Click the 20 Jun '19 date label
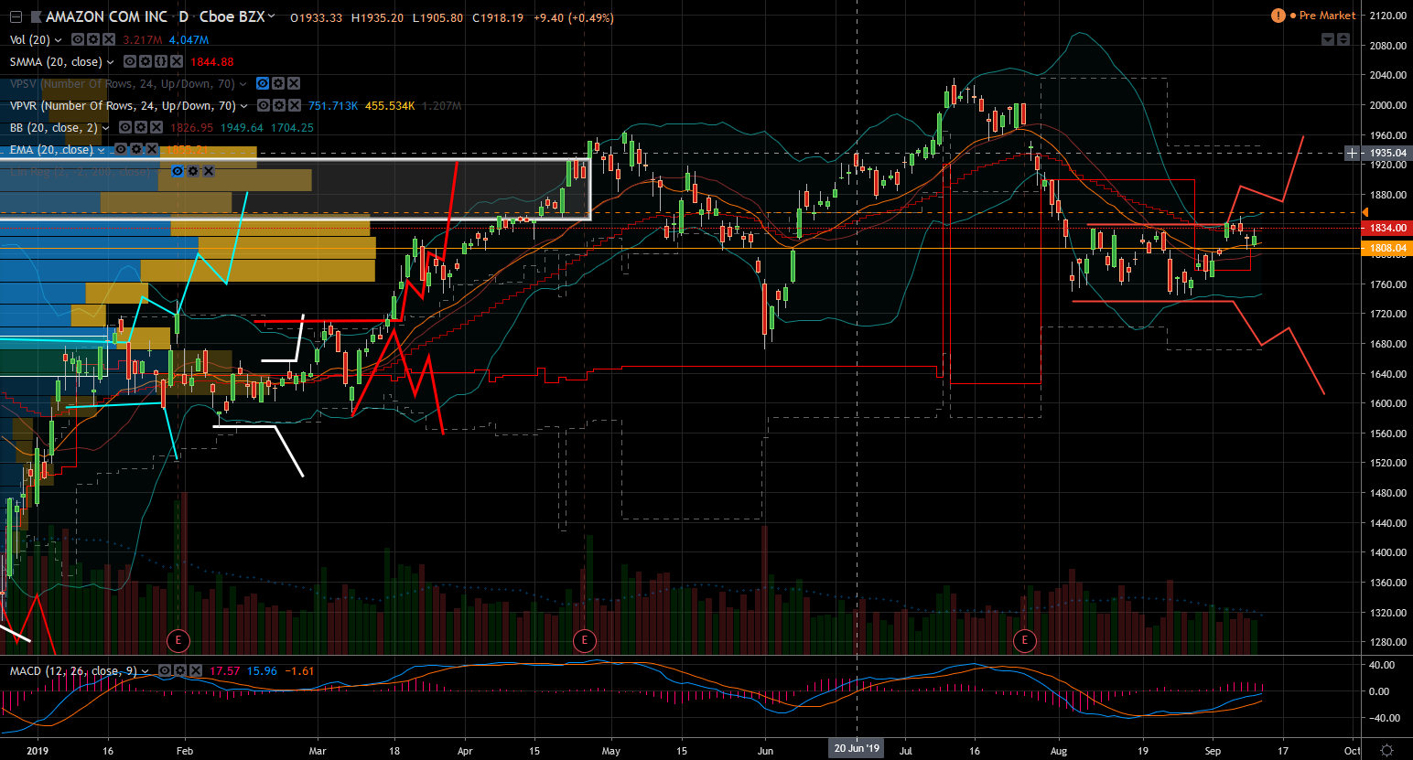This screenshot has width=1413, height=760. (857, 748)
